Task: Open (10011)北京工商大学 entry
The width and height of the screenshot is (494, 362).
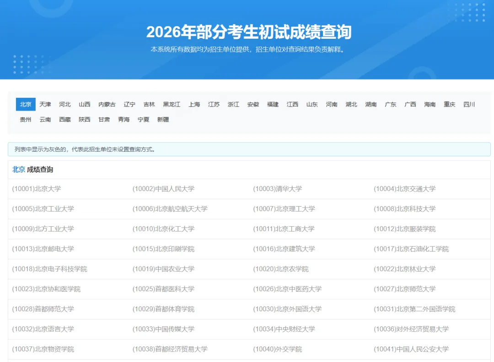Action: (x=284, y=229)
